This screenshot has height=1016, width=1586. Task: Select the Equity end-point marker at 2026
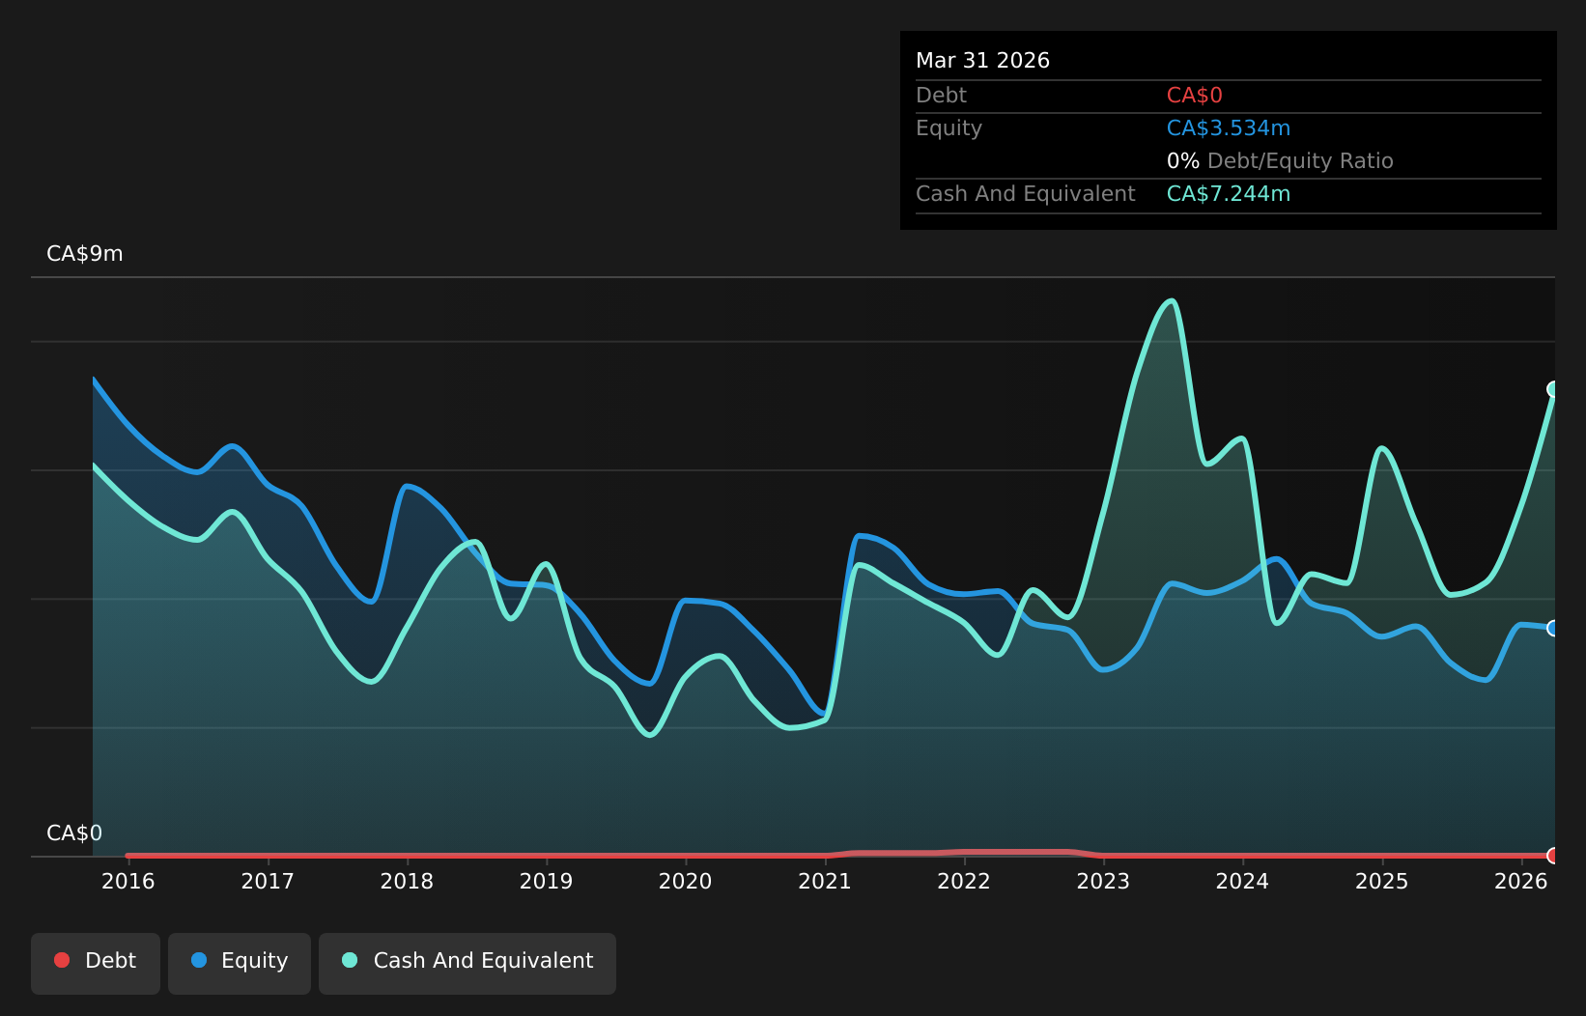pos(1554,628)
